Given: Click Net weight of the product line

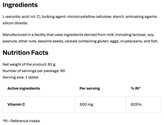Looking at the screenshot, I should [29, 64].
